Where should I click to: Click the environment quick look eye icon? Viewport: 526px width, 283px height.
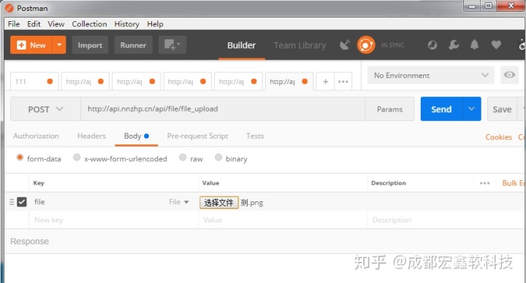click(x=509, y=75)
